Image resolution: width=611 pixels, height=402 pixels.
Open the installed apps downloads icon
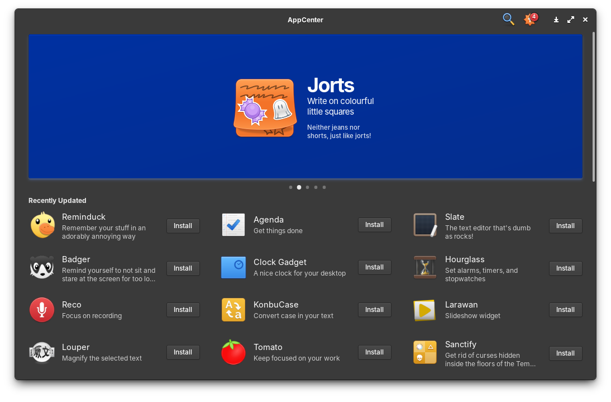click(x=556, y=20)
